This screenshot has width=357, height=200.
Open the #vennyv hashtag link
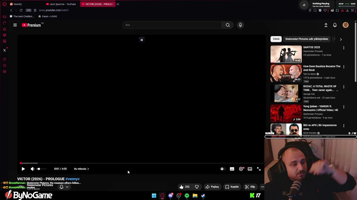click(x=73, y=179)
